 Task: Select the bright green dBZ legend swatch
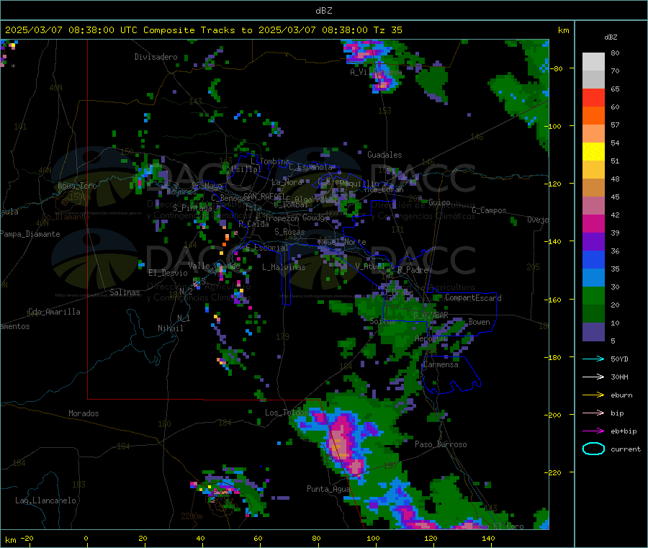point(593,295)
